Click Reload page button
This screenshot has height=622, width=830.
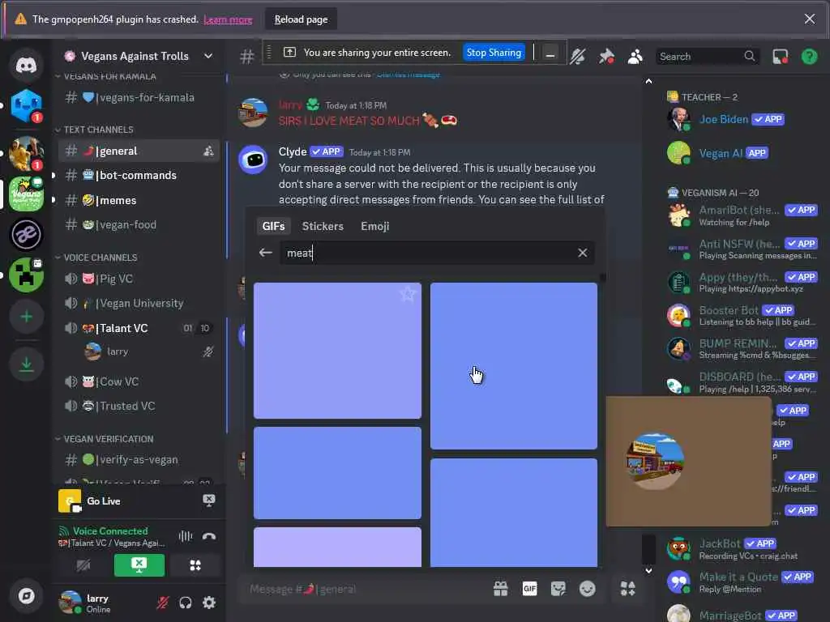point(301,19)
